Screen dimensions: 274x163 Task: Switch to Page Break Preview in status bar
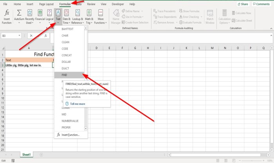pyautogui.click(x=234, y=161)
